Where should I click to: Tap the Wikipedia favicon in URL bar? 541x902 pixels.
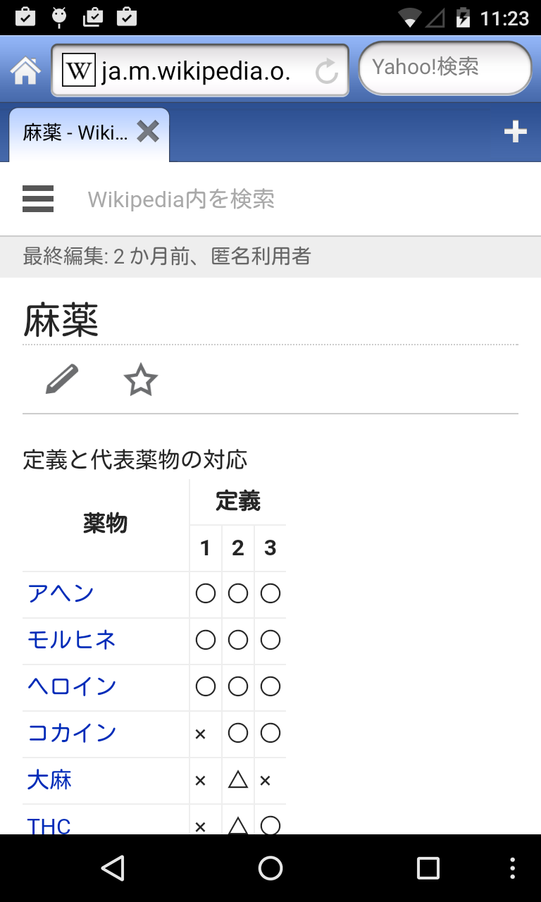pos(78,70)
